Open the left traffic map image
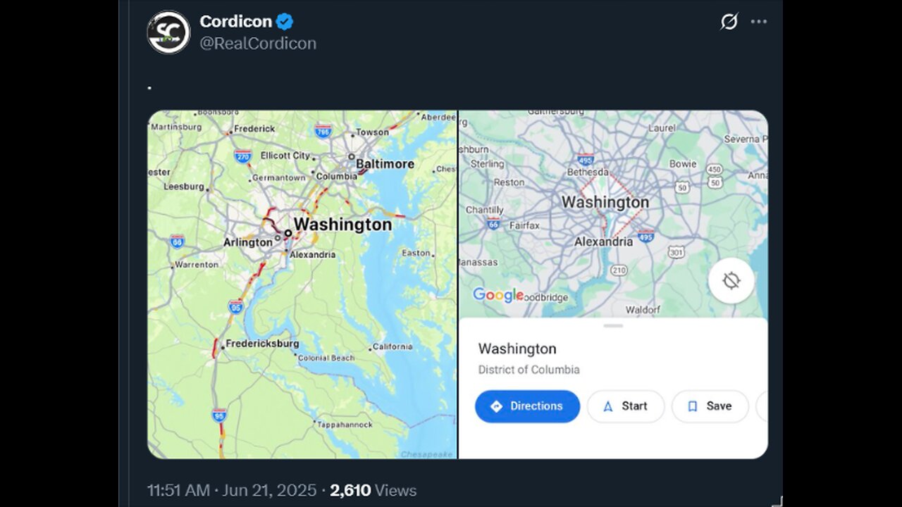 click(x=302, y=284)
